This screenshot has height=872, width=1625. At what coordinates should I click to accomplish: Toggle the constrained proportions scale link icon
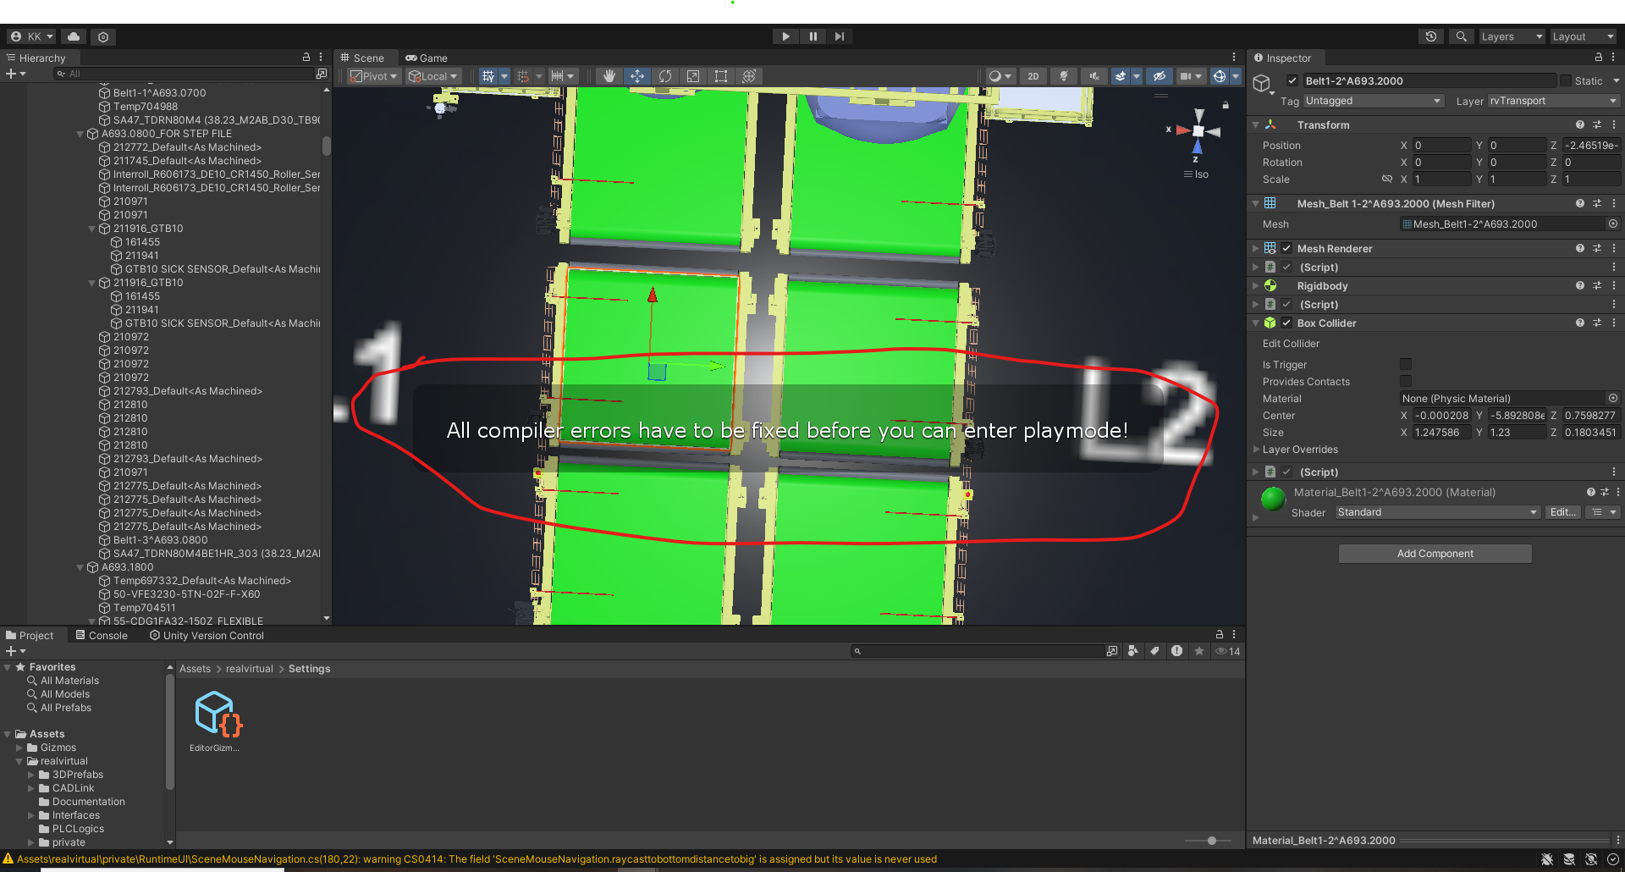(x=1386, y=179)
